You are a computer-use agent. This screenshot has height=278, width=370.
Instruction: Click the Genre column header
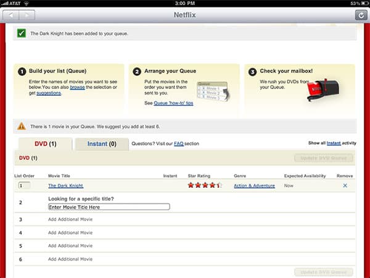click(x=240, y=175)
